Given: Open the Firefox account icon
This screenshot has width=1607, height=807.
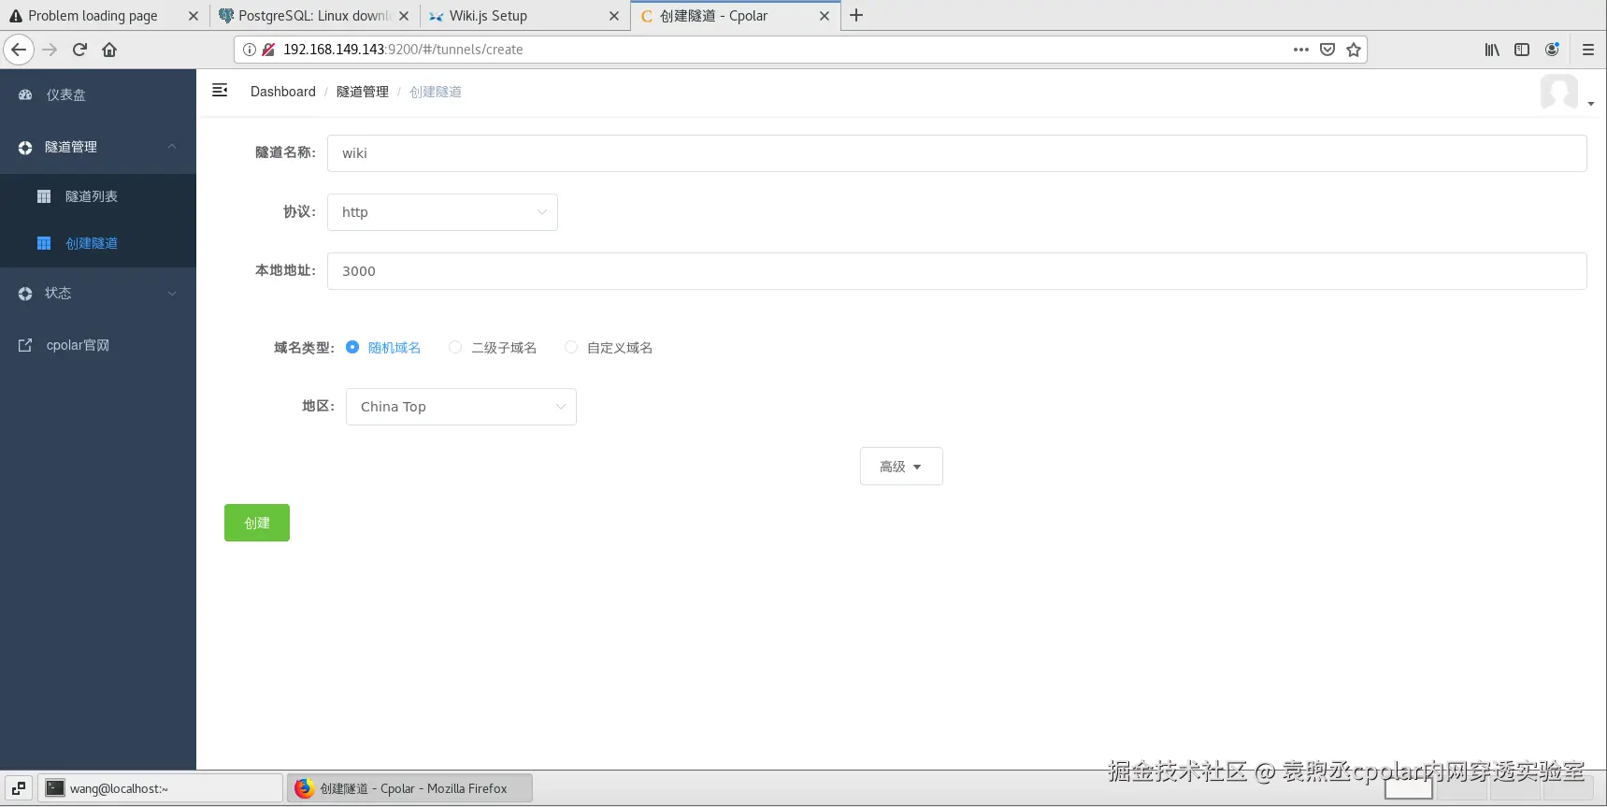Looking at the screenshot, I should click(1552, 50).
